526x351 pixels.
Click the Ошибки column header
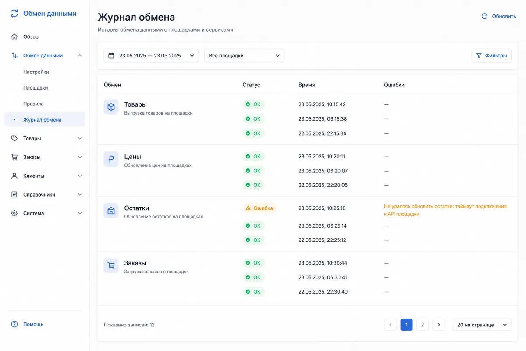click(x=394, y=85)
